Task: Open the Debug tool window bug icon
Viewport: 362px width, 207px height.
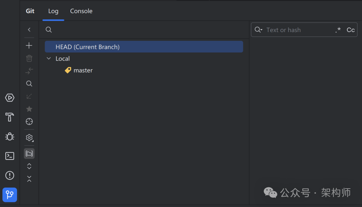Action: (x=10, y=136)
